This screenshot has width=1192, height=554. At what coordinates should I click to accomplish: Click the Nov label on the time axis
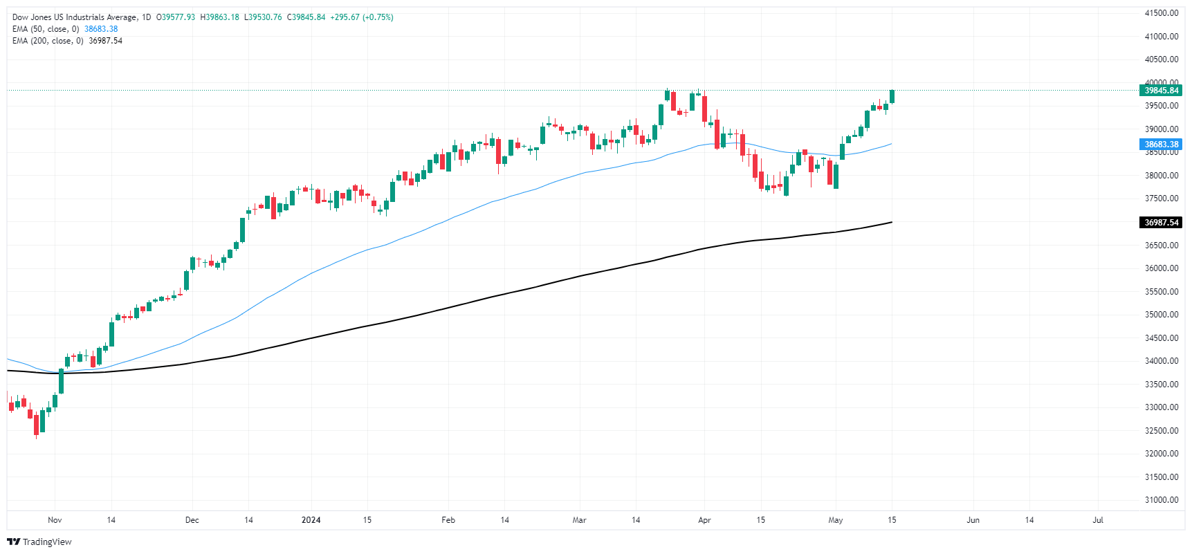(x=55, y=520)
